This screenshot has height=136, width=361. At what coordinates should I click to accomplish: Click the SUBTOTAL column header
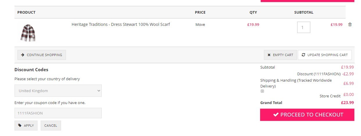pos(304,12)
